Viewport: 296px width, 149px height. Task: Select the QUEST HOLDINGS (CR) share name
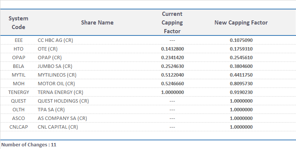click(x=63, y=101)
